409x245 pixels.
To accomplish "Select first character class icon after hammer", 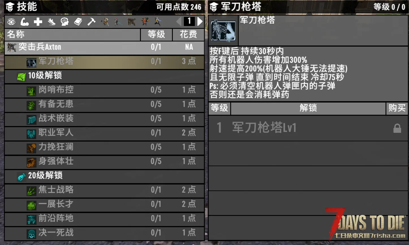I will [x=105, y=21].
